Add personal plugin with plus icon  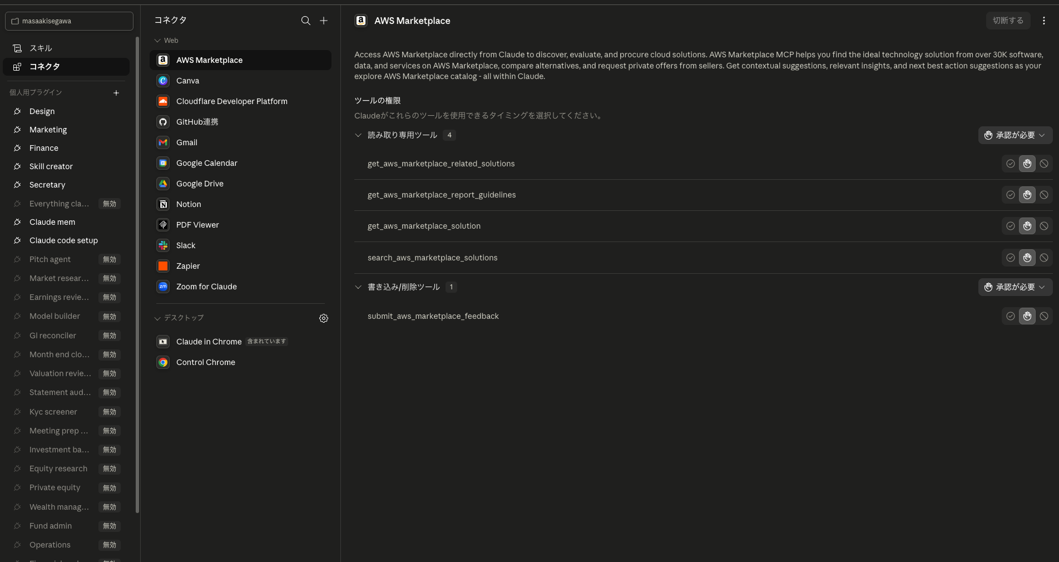click(116, 93)
